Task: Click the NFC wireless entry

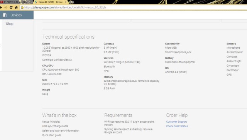Action: click(x=106, y=71)
